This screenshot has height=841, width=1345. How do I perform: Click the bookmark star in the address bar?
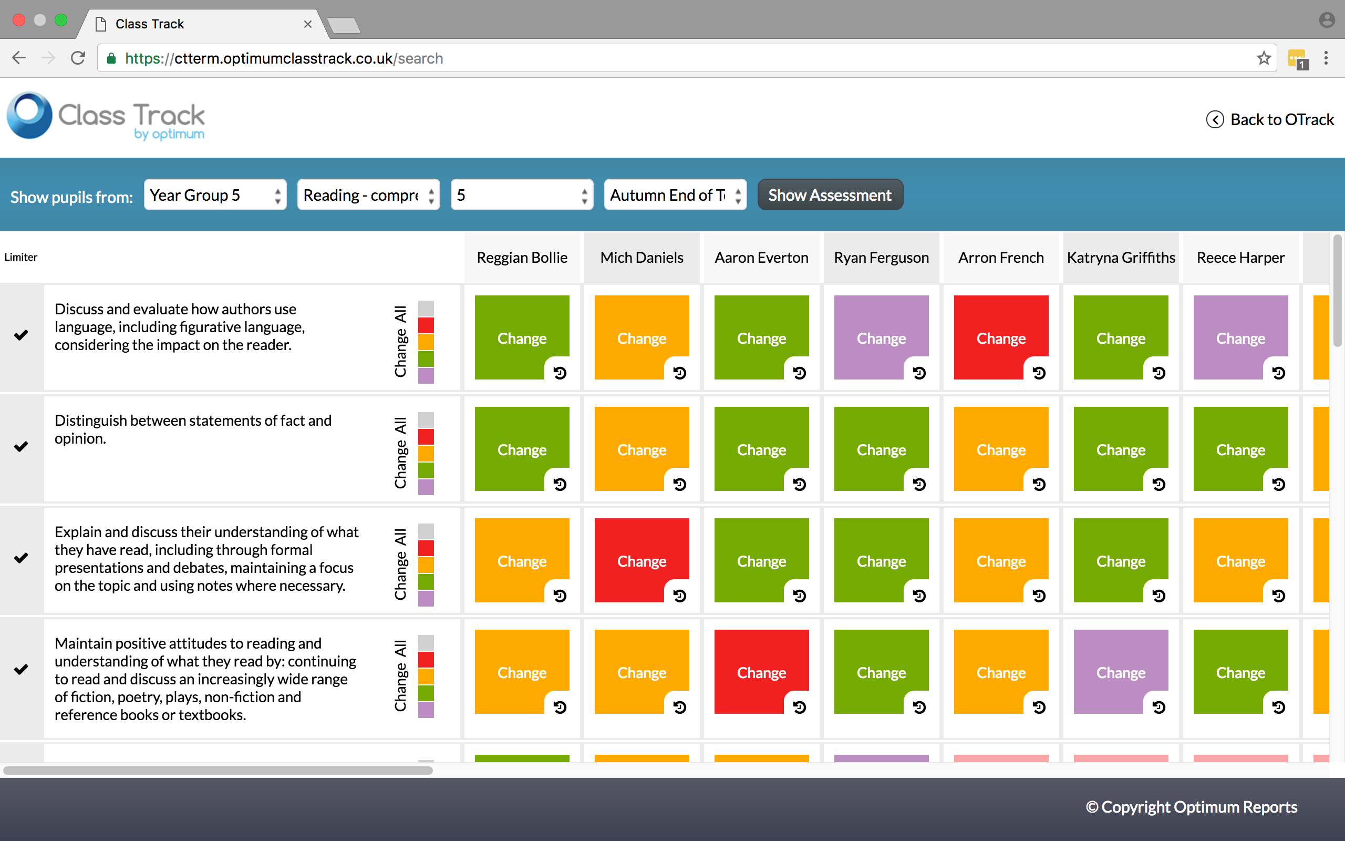point(1263,58)
